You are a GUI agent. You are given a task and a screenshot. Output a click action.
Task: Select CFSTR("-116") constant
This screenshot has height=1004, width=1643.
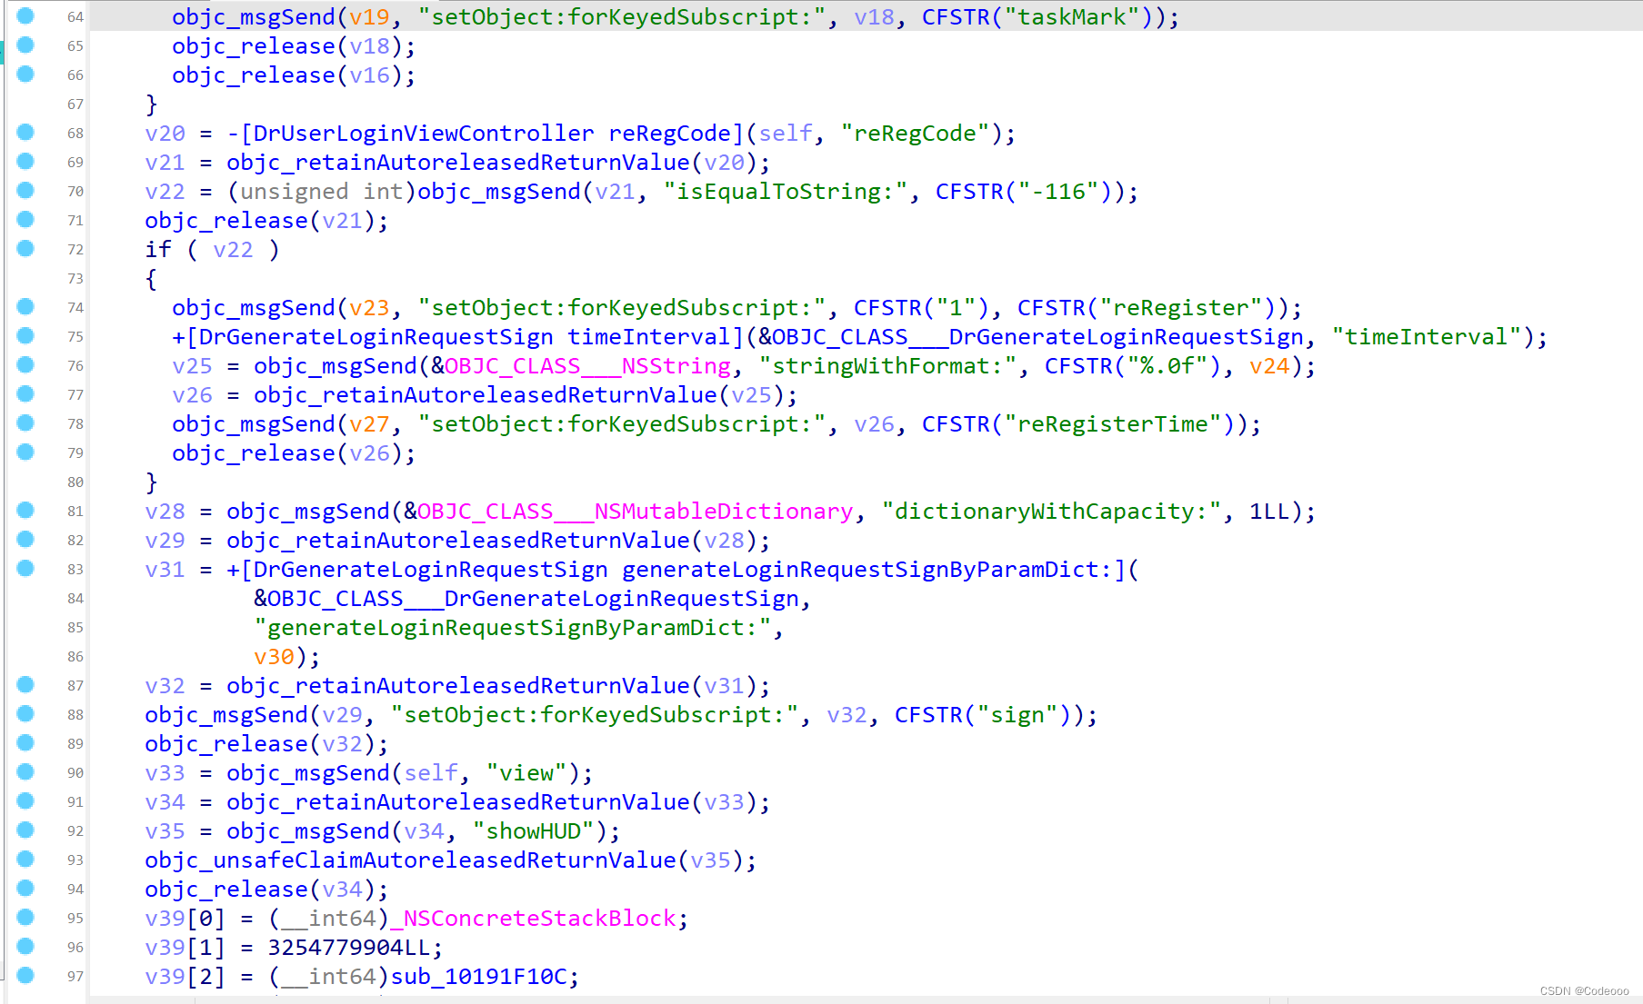click(x=1030, y=192)
